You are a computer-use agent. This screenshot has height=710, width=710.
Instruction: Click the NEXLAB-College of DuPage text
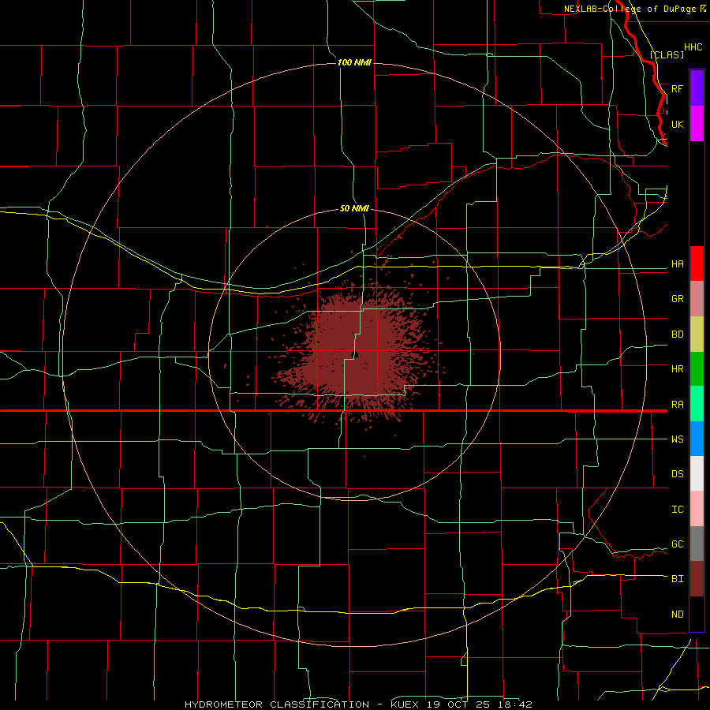(x=630, y=9)
